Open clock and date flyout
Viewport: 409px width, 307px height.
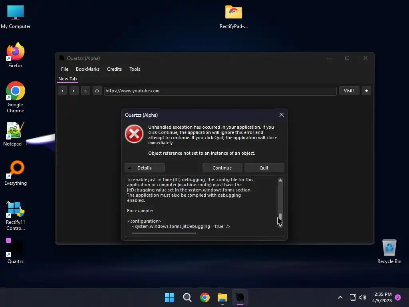tap(382, 297)
